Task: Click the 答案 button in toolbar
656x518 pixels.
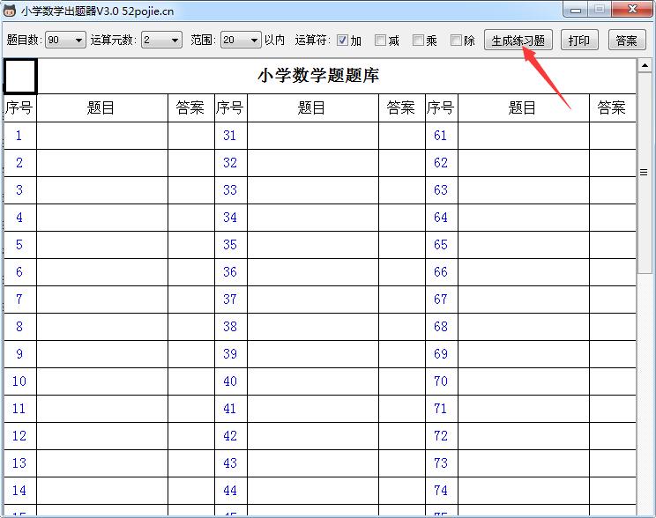Action: pyautogui.click(x=626, y=41)
